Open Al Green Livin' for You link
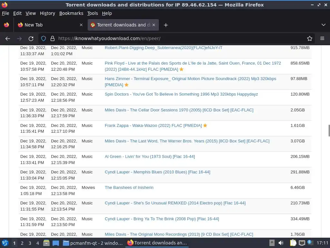330x248 pixels. coord(150,157)
